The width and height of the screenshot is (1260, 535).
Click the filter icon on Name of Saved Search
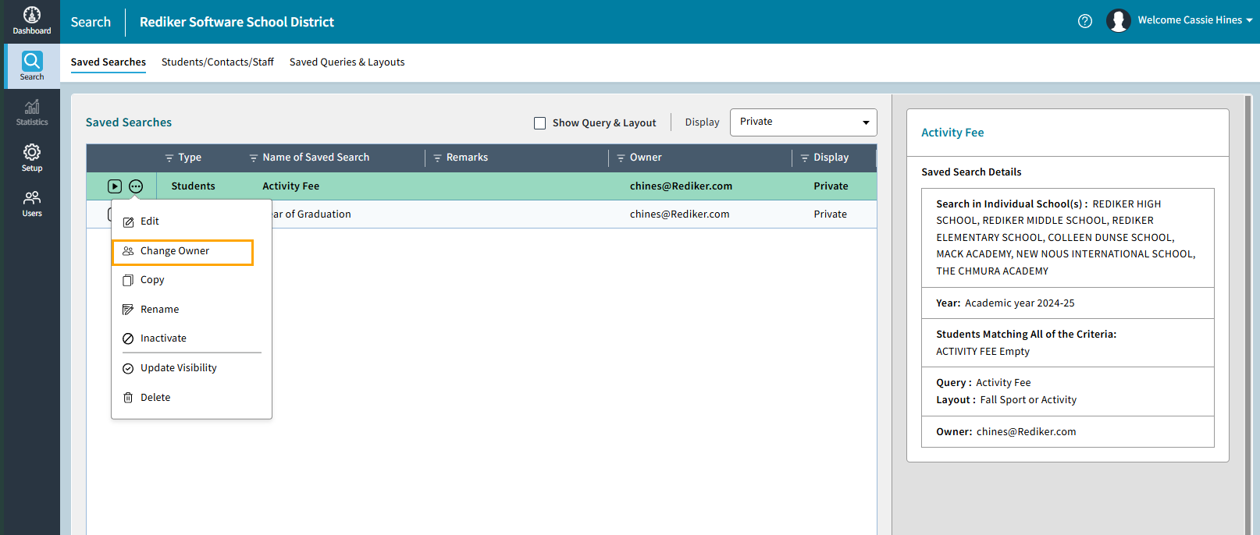pos(253,158)
